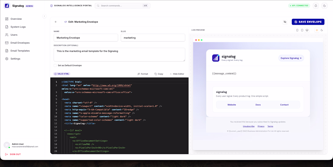The height and width of the screenshot is (167, 333).
Task: Click Docs link in preview
Action: point(258,105)
